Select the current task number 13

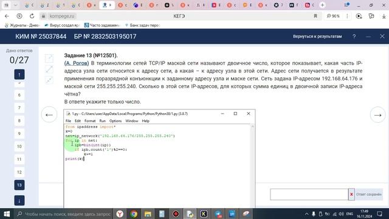[19, 185]
